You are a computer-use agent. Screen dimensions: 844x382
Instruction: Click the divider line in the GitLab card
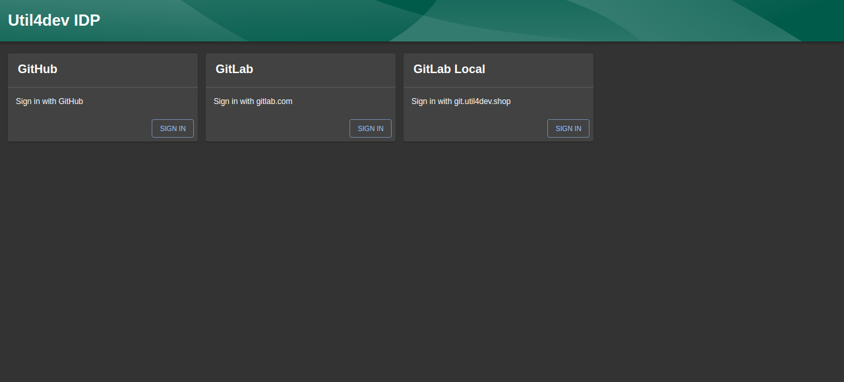(x=301, y=87)
